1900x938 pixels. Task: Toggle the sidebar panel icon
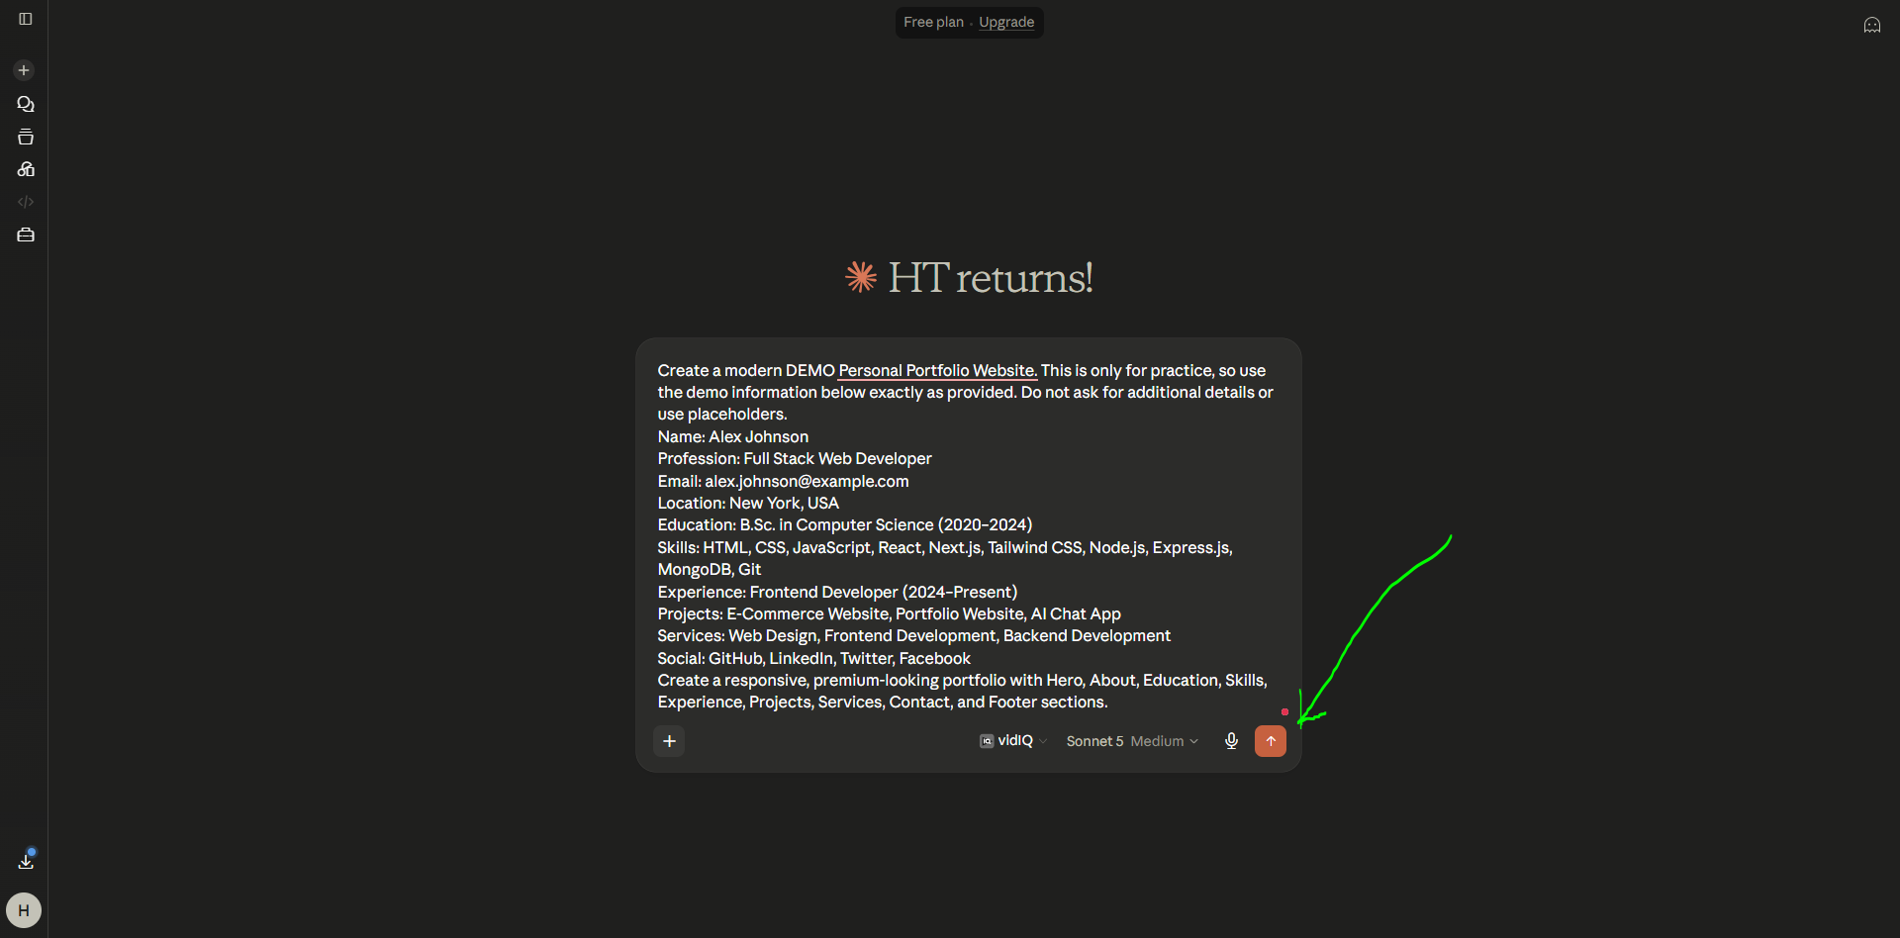(26, 19)
